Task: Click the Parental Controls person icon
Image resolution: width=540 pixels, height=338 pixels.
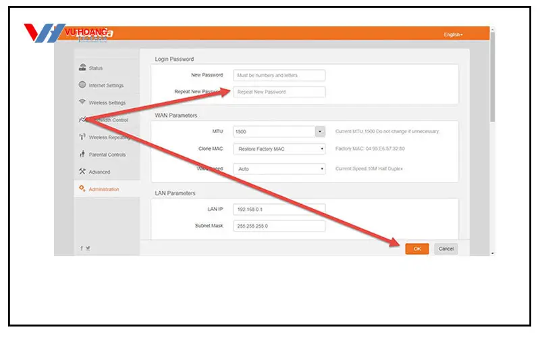Action: (x=82, y=154)
